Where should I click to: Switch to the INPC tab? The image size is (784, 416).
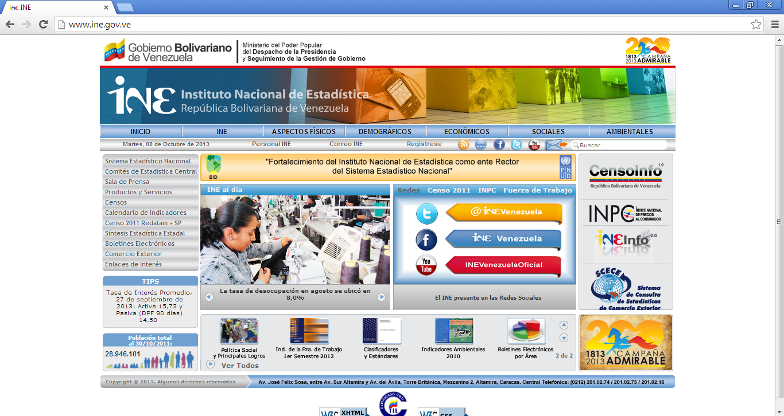tap(487, 190)
